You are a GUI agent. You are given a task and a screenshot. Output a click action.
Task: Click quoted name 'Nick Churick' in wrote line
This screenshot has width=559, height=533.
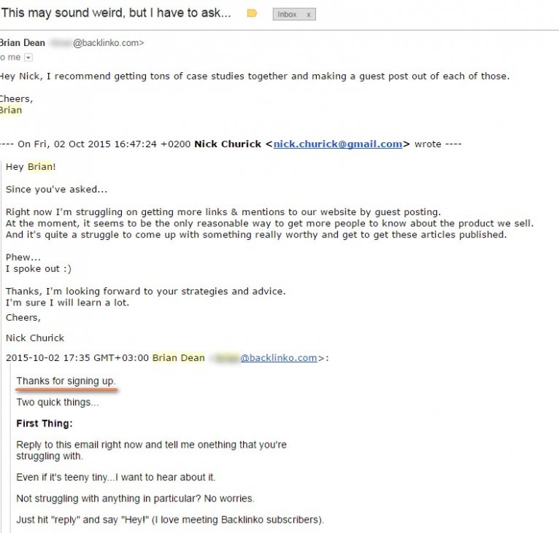click(x=227, y=144)
